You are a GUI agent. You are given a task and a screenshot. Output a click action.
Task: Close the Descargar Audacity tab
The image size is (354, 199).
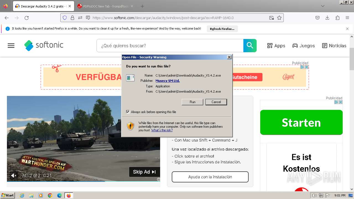[69, 6]
